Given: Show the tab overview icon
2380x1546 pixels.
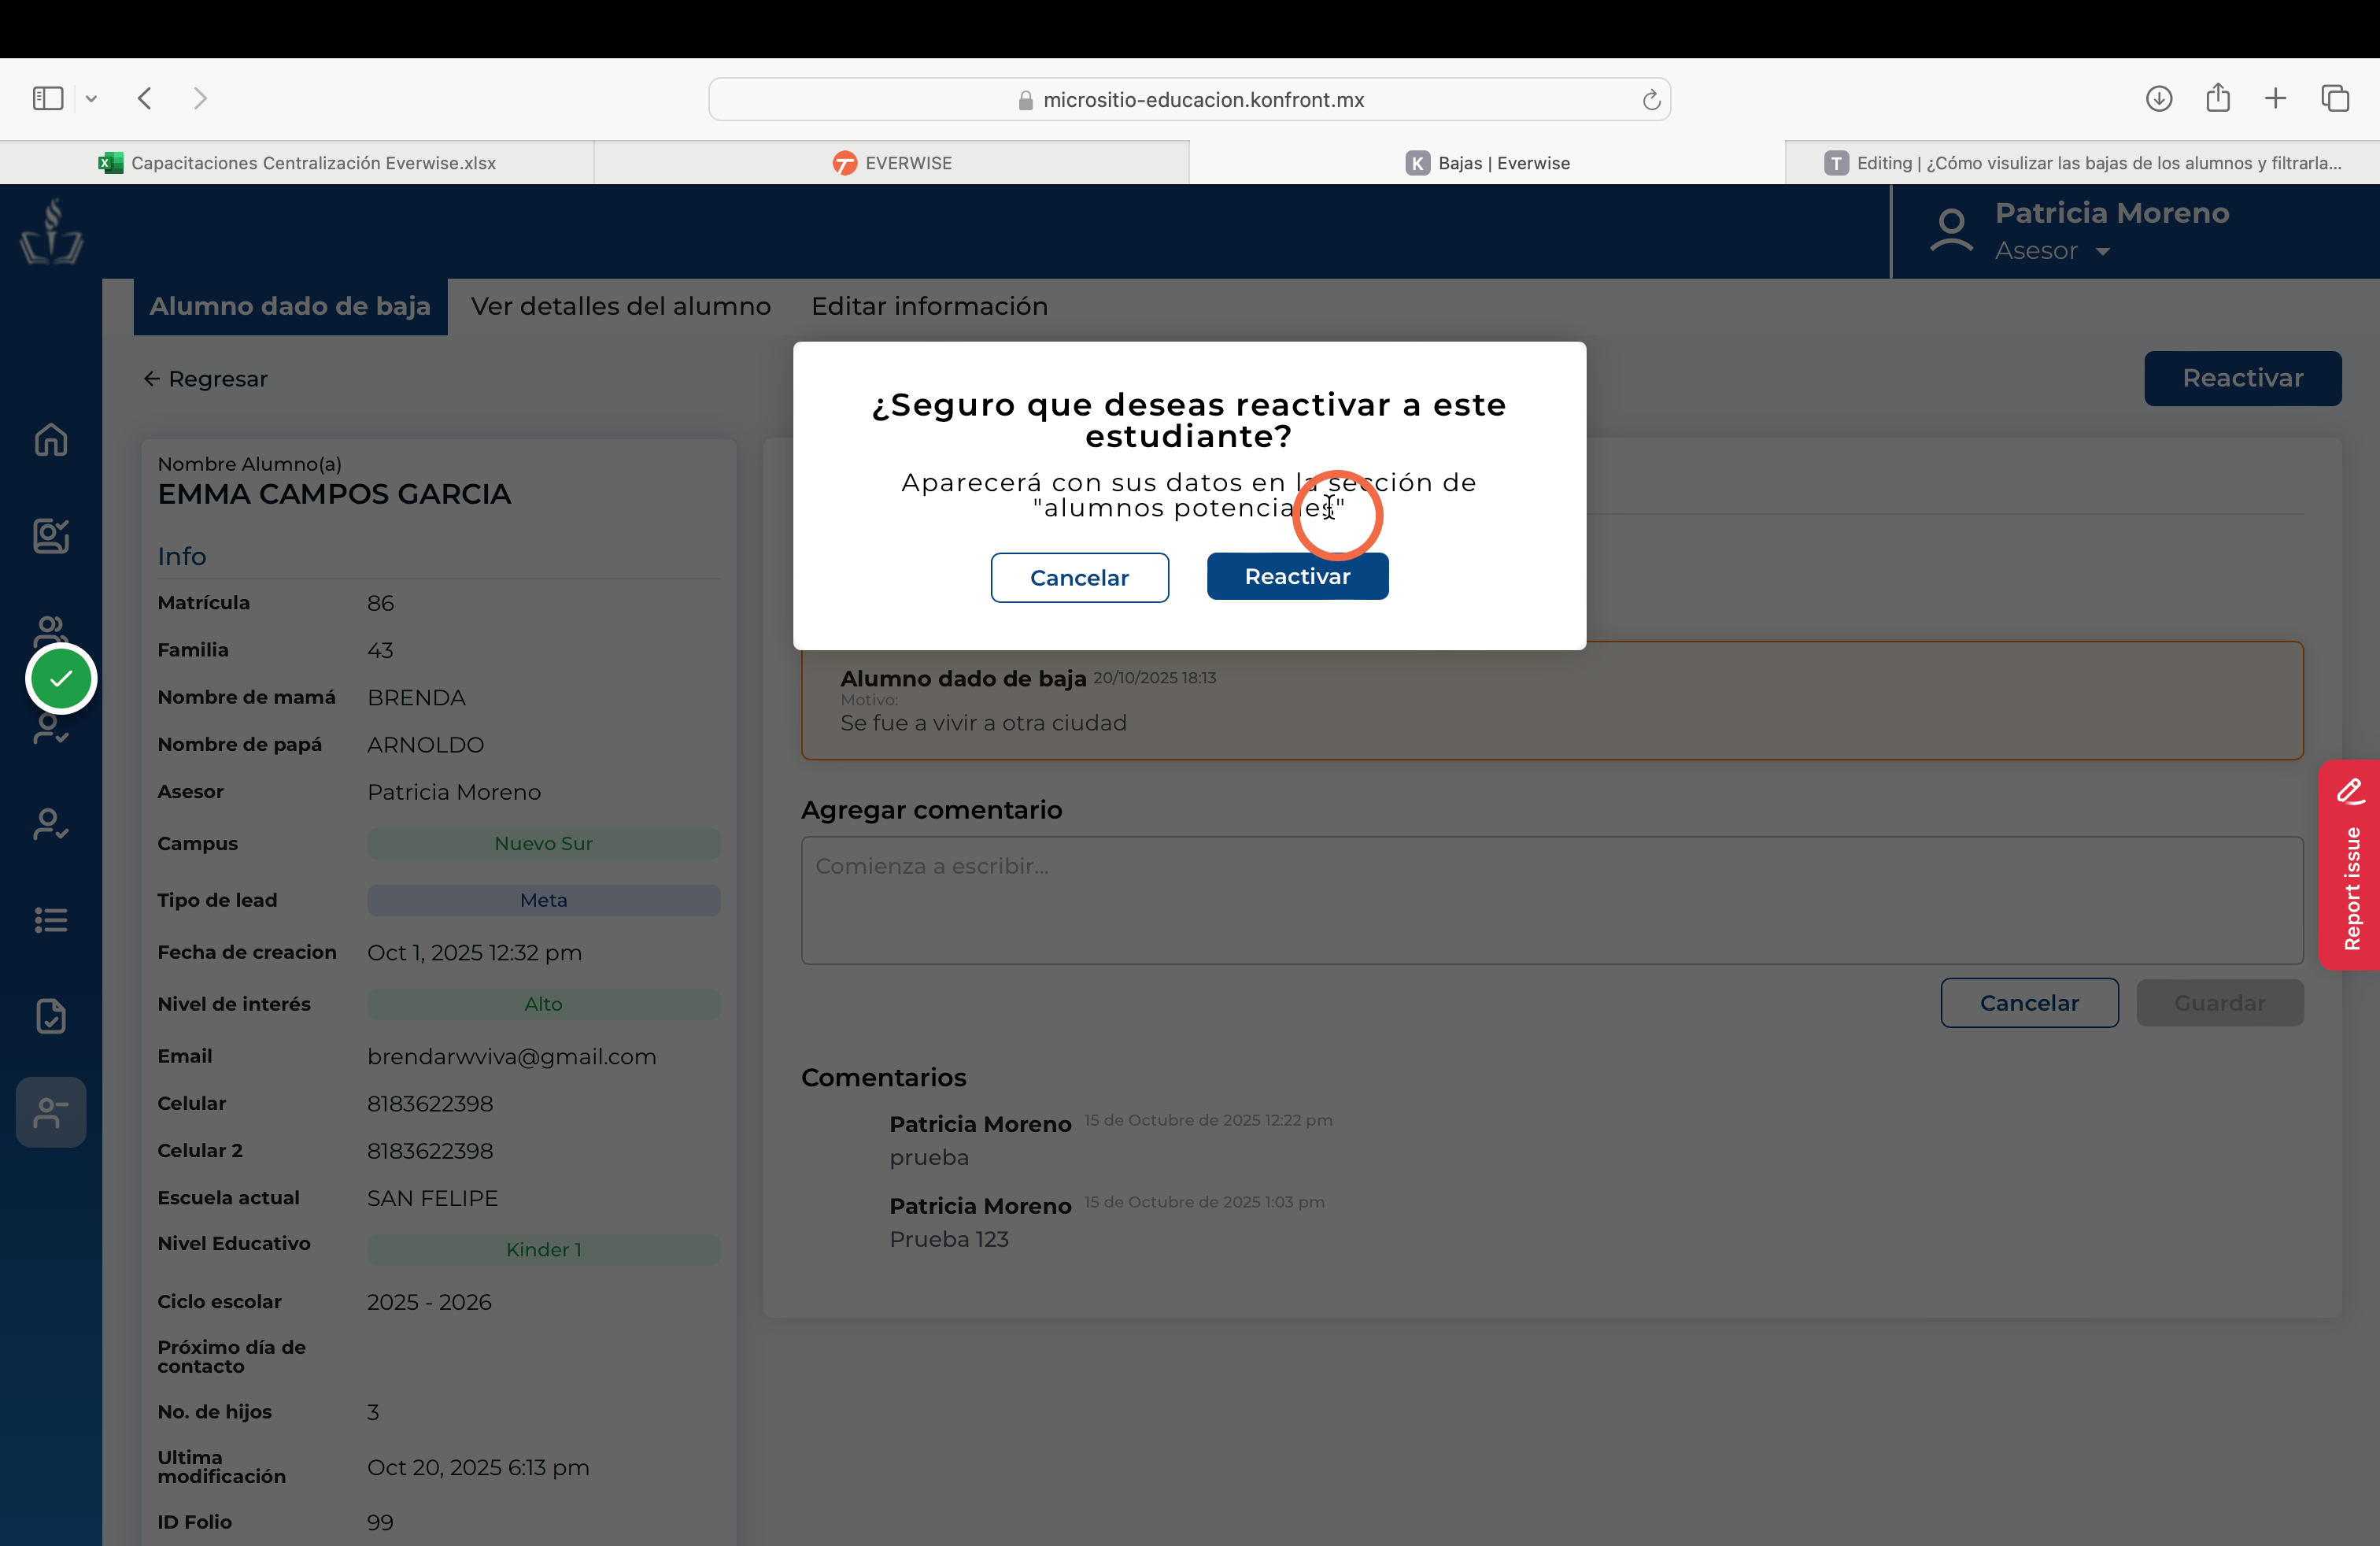Looking at the screenshot, I should tap(2335, 98).
